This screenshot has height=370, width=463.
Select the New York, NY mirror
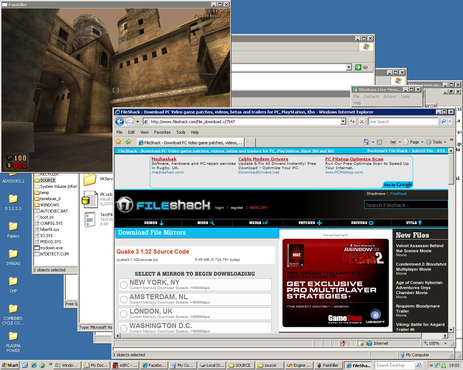(x=124, y=285)
